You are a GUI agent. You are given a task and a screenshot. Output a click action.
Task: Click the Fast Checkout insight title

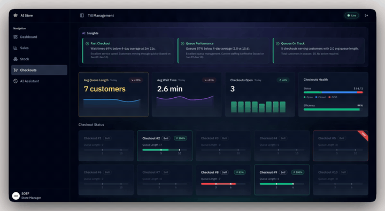(x=101, y=43)
